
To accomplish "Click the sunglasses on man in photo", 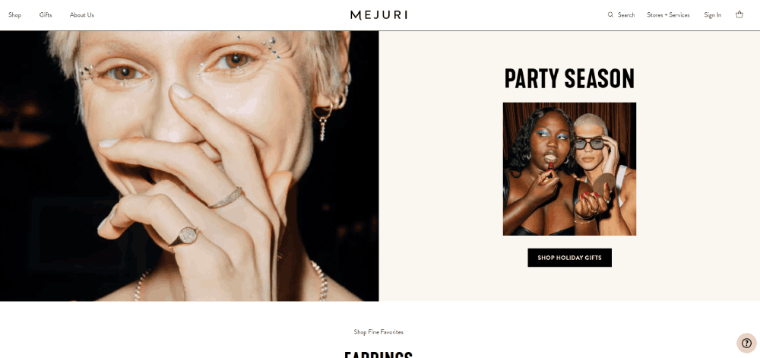I will (x=590, y=144).
